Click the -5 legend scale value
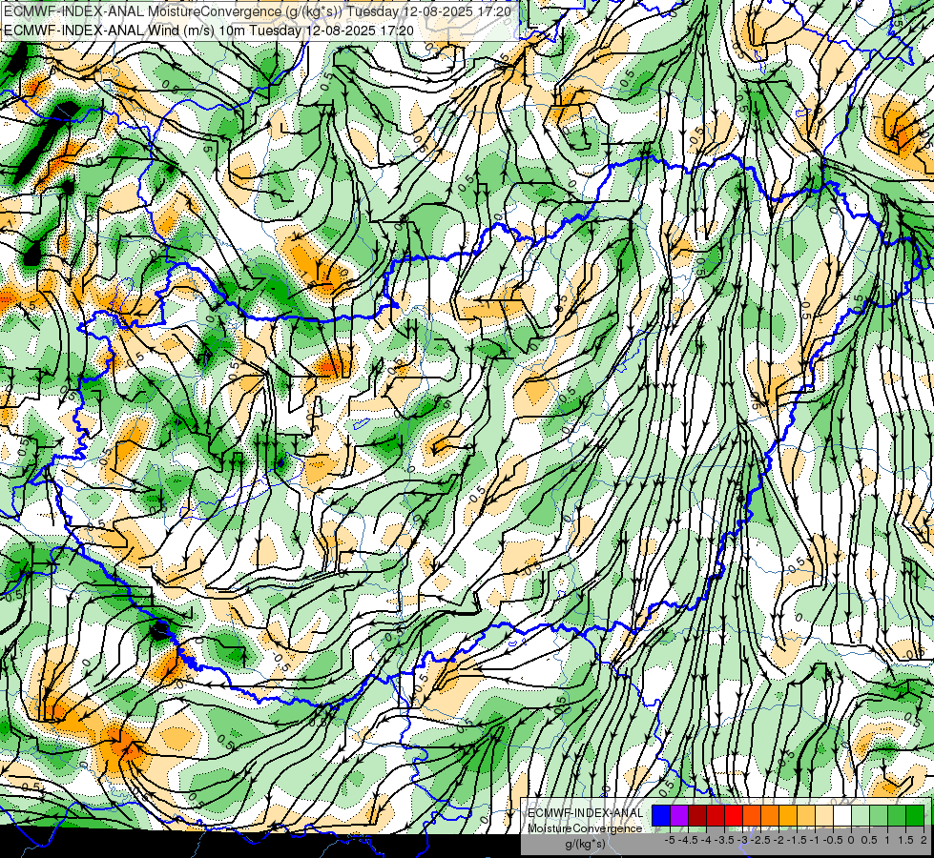 670,840
